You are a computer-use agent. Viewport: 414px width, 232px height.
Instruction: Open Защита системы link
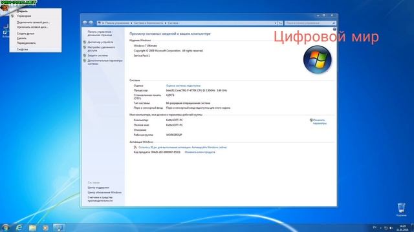[x=98, y=55]
